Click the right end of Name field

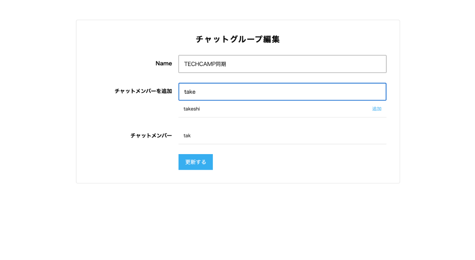click(x=380, y=64)
